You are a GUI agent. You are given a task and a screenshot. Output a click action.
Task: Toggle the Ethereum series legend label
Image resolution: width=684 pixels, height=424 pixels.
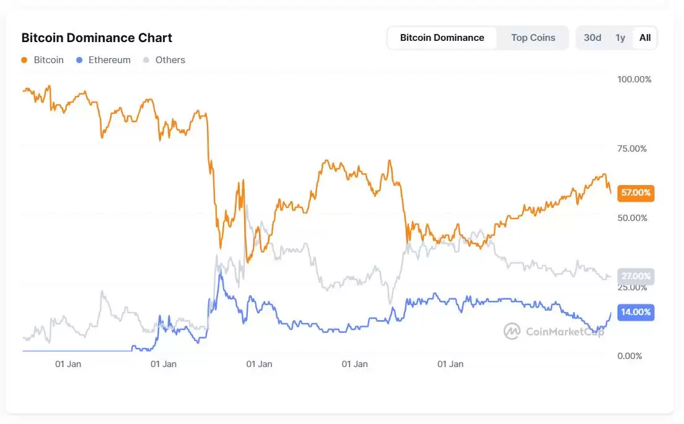pos(110,60)
